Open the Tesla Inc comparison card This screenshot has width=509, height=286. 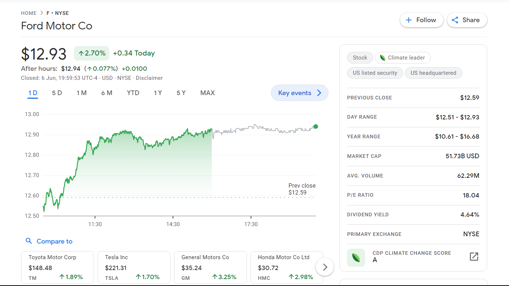tap(134, 267)
